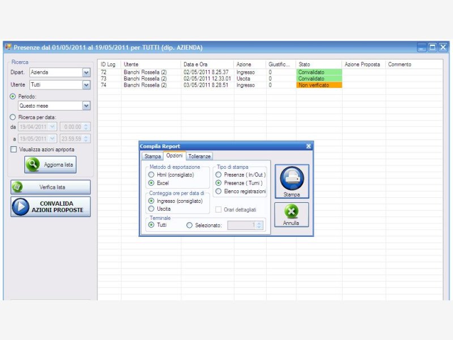Screen dimensions: 453x340
Task: Choose Excel export method
Action: pos(151,182)
